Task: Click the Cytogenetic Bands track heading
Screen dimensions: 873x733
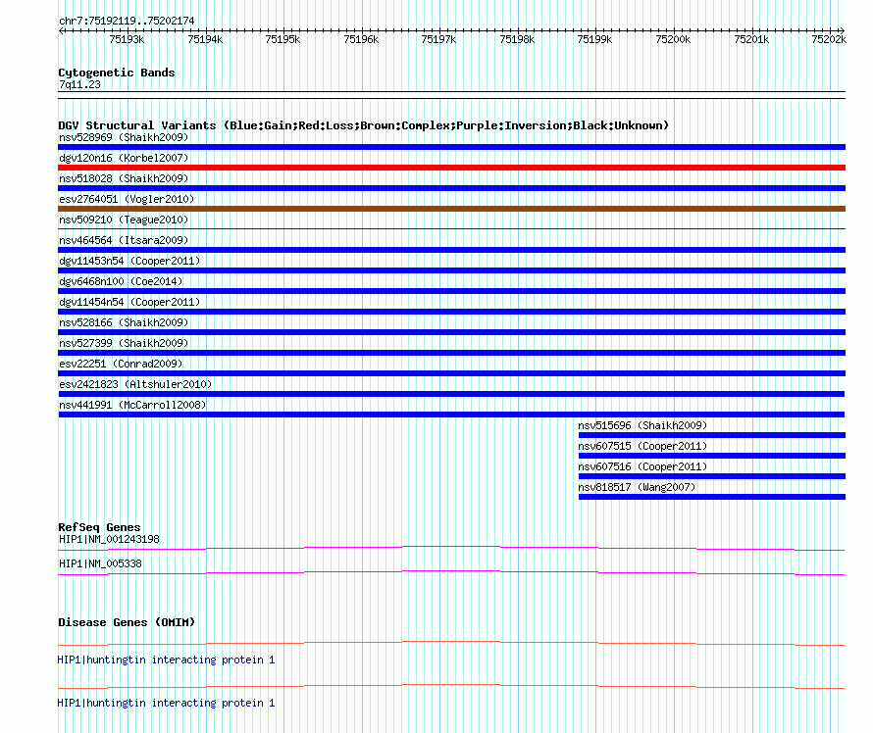Action: [117, 73]
